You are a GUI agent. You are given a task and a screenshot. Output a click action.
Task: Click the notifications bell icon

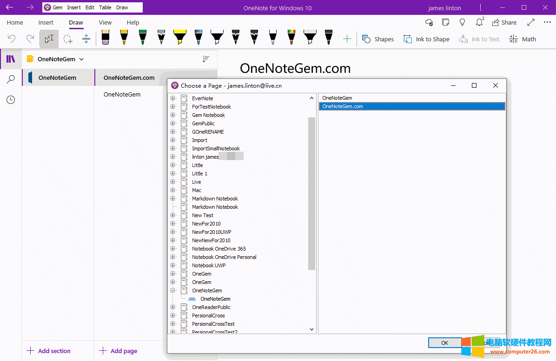(479, 22)
